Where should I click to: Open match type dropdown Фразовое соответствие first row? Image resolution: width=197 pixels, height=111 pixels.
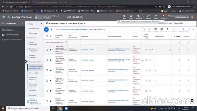coord(79,50)
